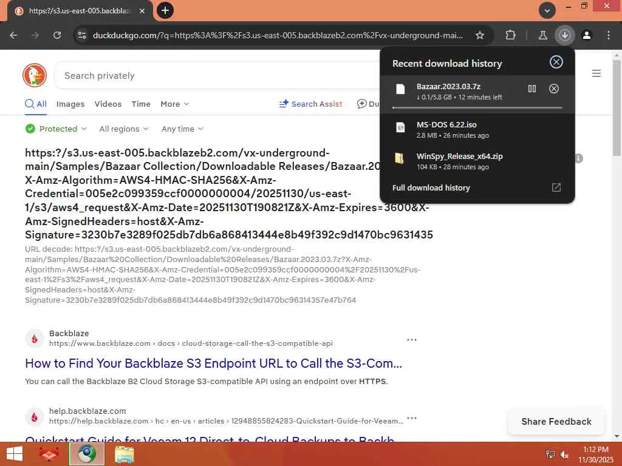Toggle the downloads toolbar button
Image resolution: width=622 pixels, height=466 pixels.
click(564, 35)
